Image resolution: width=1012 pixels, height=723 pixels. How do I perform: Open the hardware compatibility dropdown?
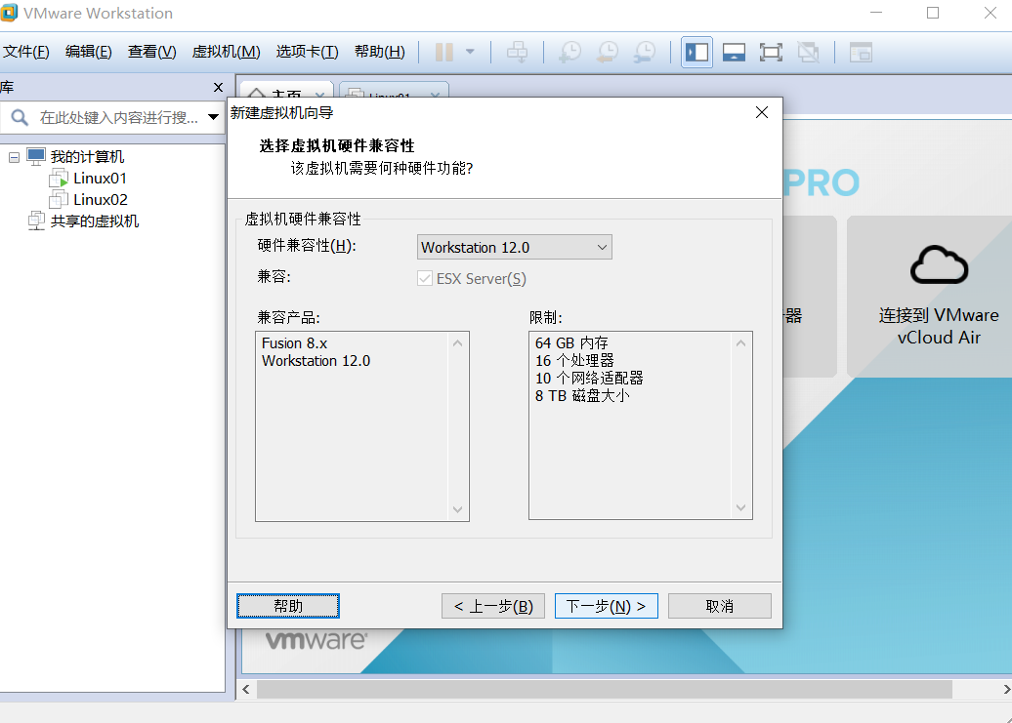point(598,246)
